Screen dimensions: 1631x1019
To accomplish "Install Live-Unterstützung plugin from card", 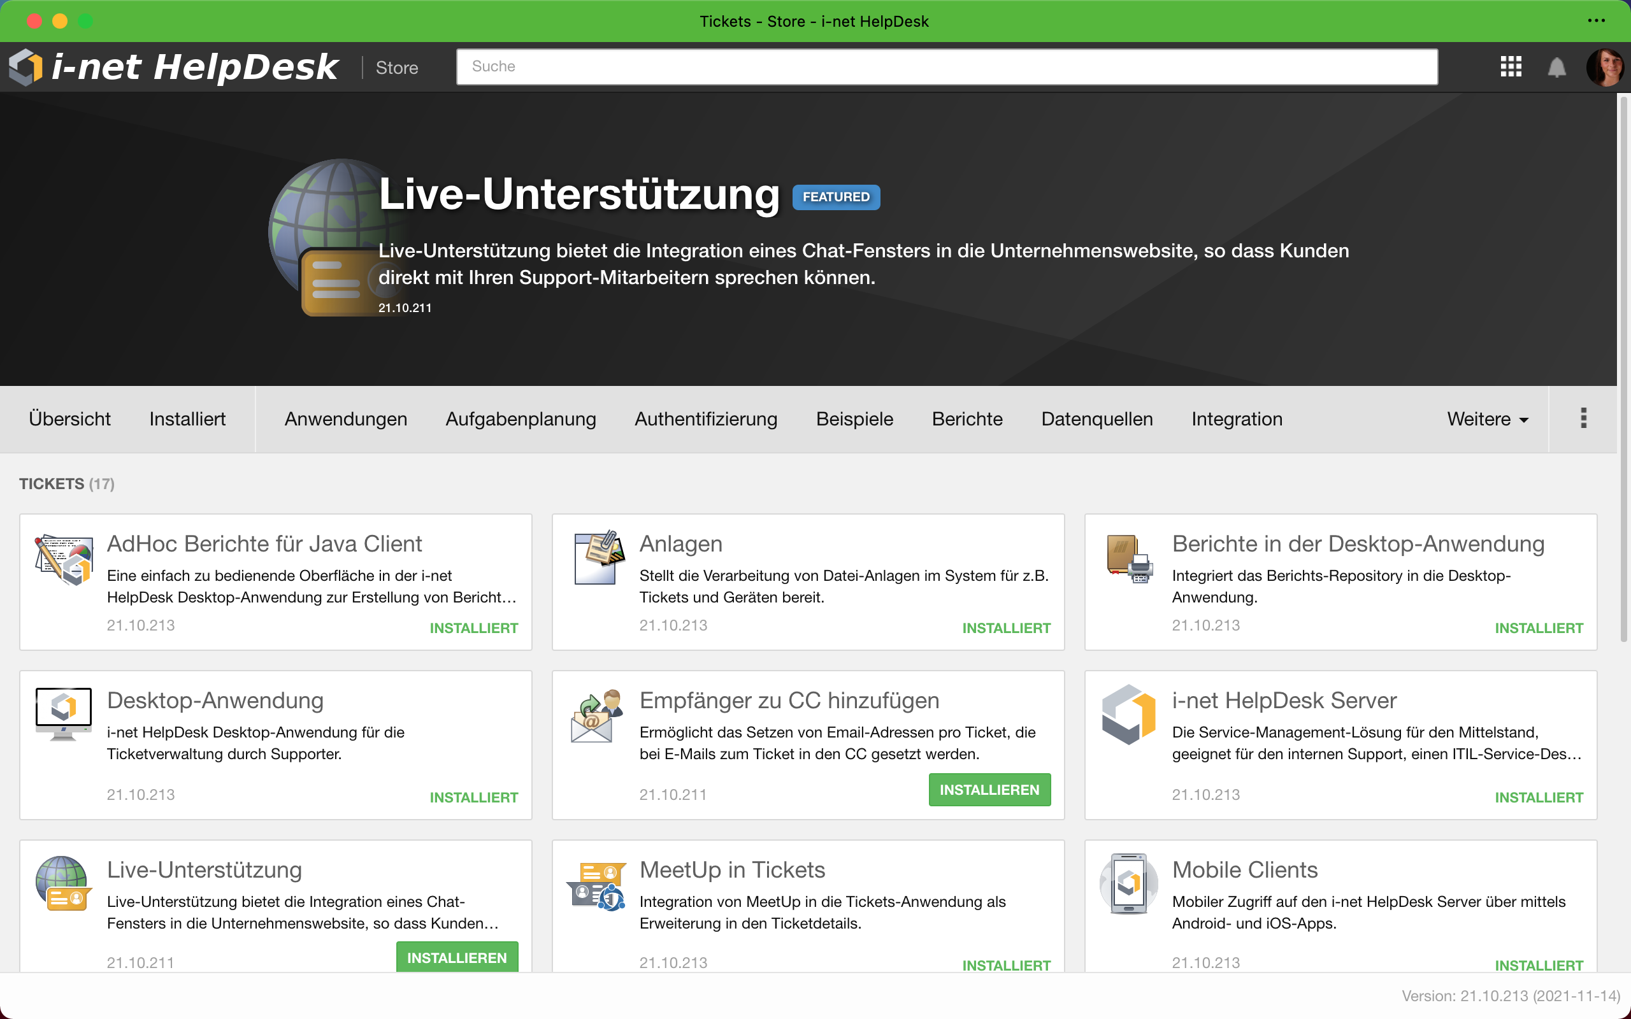I will 457,957.
